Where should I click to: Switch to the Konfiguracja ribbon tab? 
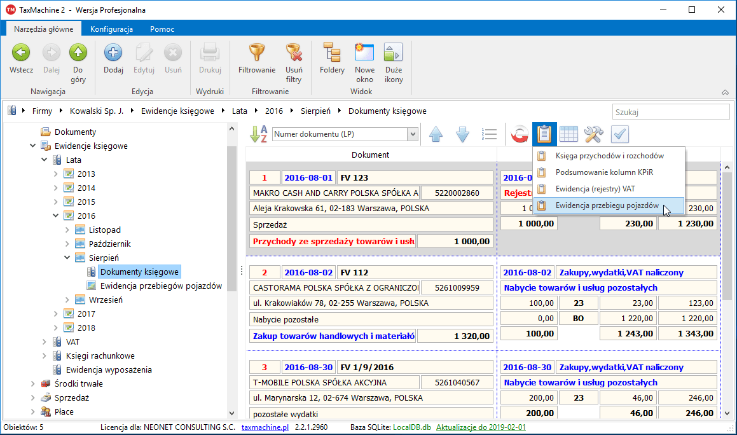click(111, 29)
